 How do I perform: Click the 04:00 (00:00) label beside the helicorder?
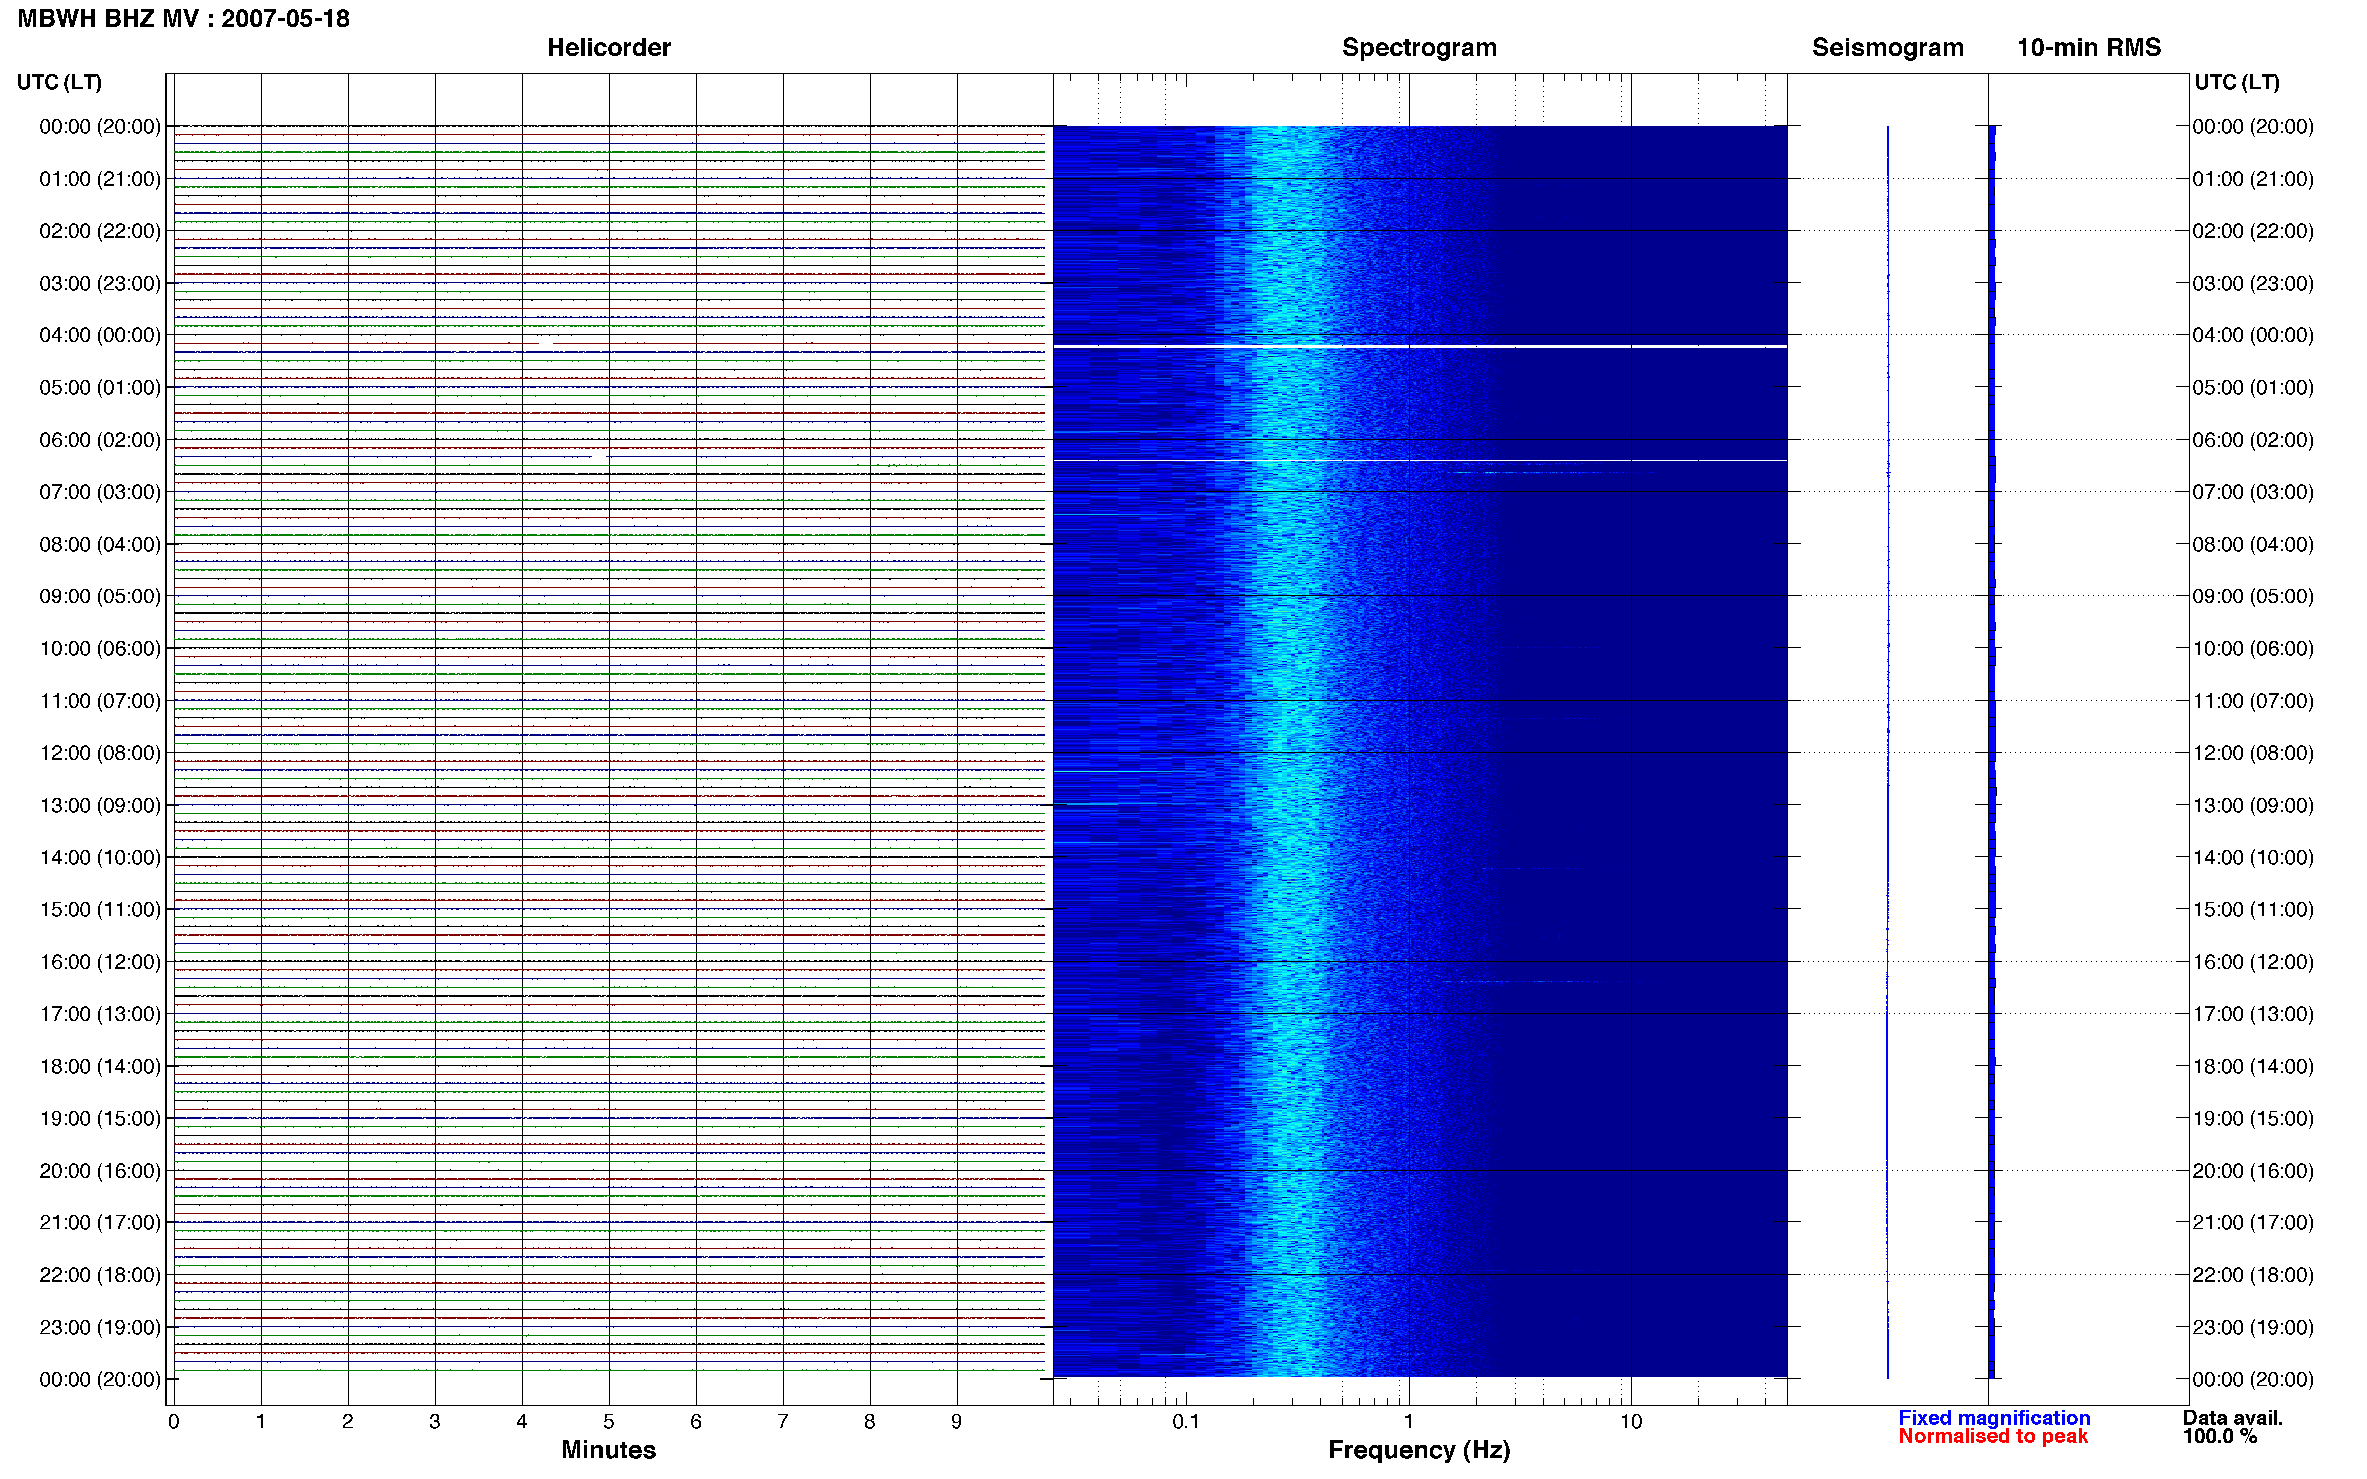pos(100,335)
